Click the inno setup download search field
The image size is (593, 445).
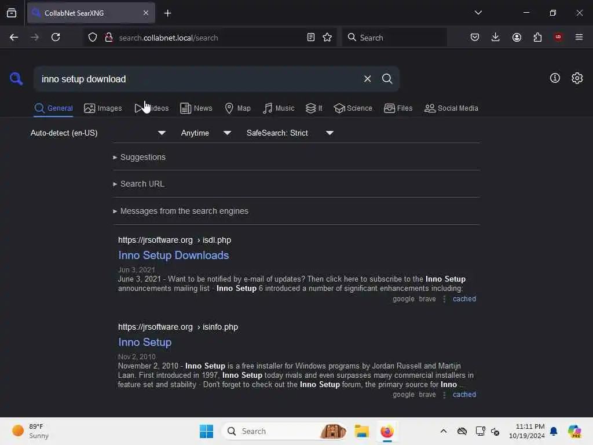pyautogui.click(x=197, y=79)
